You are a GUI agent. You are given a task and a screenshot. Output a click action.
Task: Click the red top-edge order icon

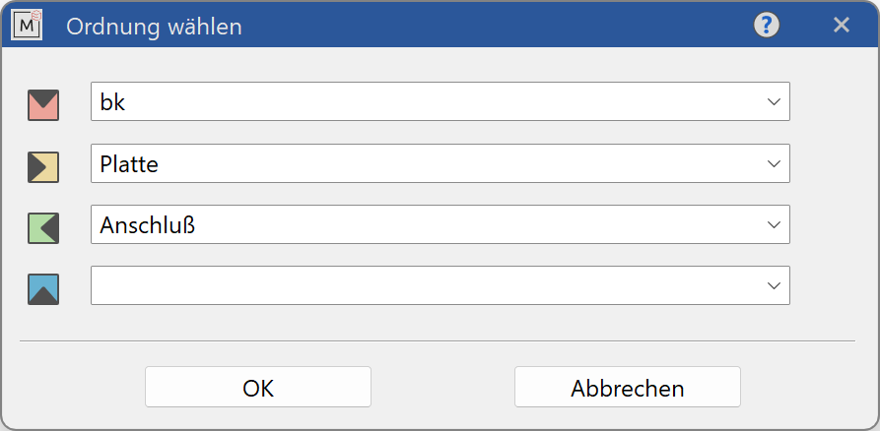click(43, 105)
